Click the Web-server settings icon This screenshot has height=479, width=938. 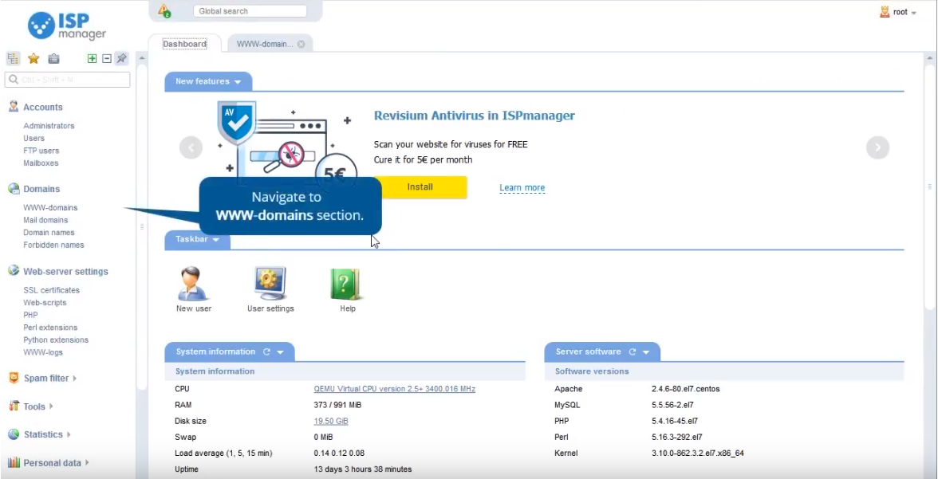point(14,271)
